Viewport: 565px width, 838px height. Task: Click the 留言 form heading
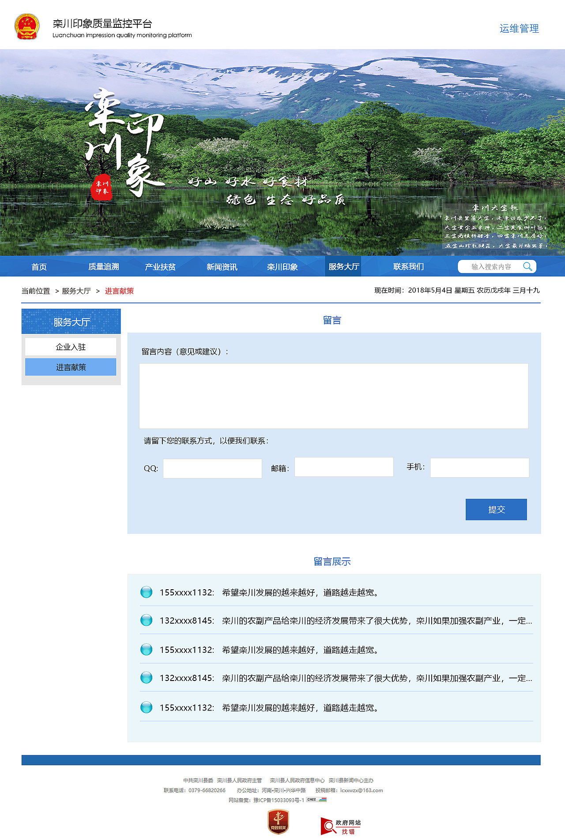(332, 320)
